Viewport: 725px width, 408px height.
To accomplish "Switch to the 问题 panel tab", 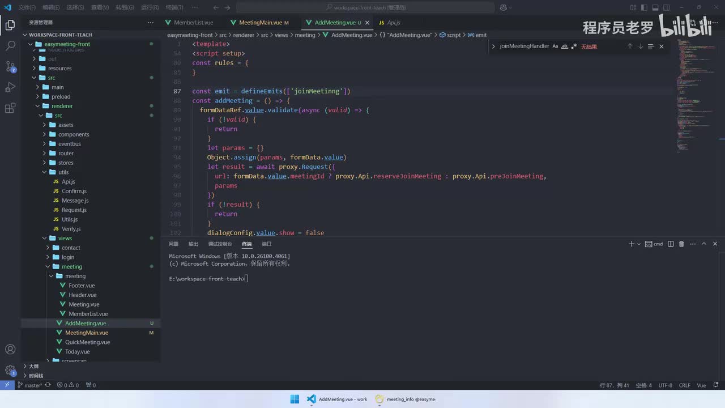I will [x=173, y=244].
